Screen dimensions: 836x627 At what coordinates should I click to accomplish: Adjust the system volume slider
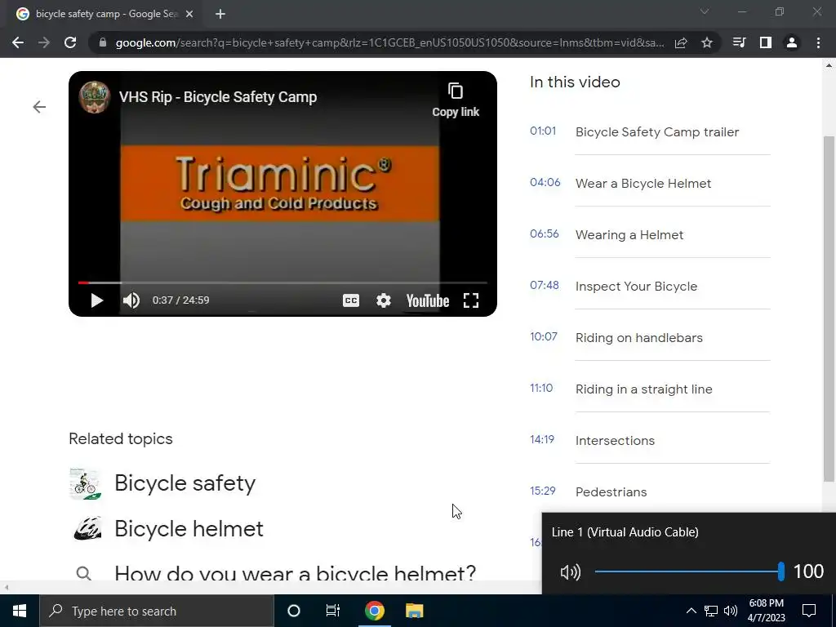click(688, 571)
